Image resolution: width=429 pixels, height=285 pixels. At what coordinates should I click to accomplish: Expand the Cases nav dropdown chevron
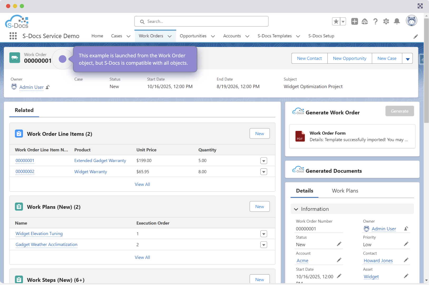tap(129, 36)
